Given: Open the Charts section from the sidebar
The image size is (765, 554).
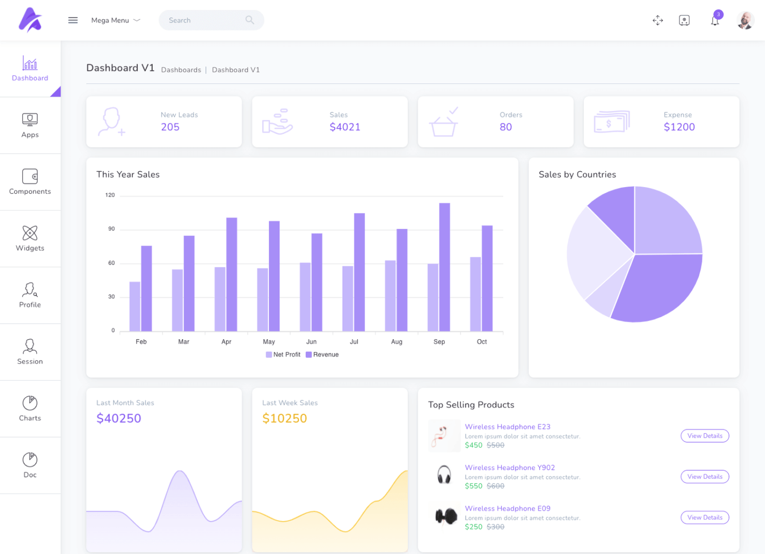Looking at the screenshot, I should coord(30,409).
